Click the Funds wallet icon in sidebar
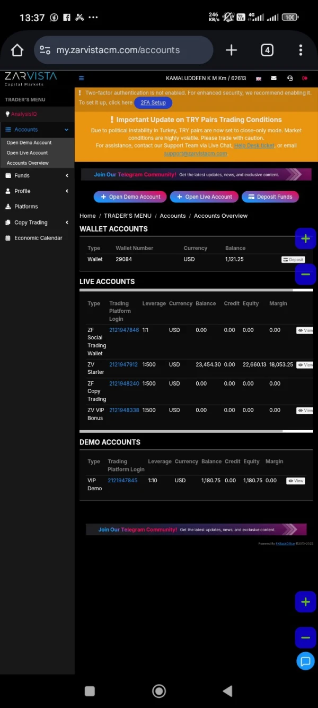 8,175
